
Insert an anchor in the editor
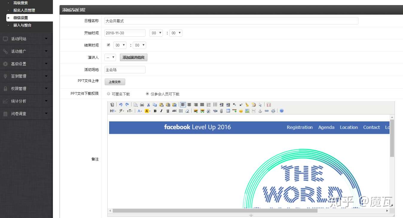(x=260, y=111)
